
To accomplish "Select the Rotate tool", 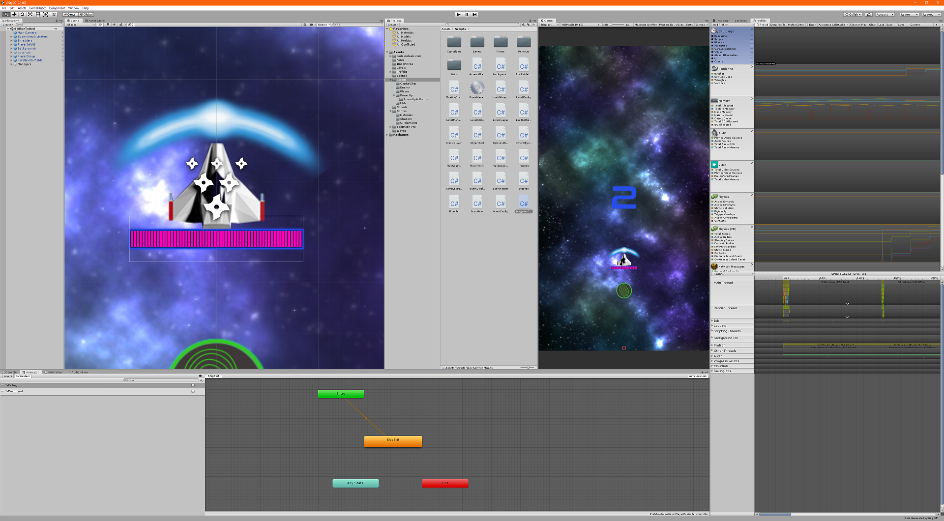I will click(22, 14).
